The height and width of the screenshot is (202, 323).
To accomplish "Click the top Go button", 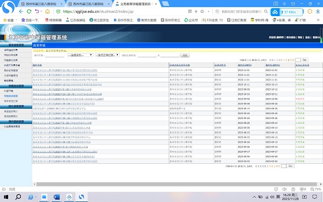I will 305,60.
